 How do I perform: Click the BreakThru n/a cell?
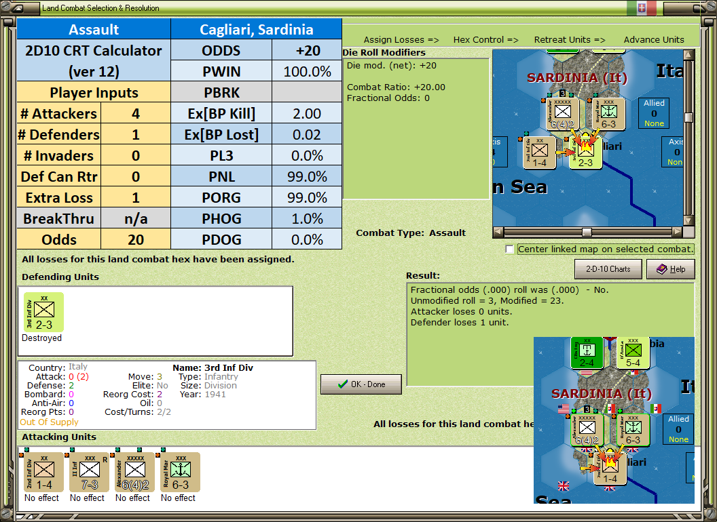(136, 219)
